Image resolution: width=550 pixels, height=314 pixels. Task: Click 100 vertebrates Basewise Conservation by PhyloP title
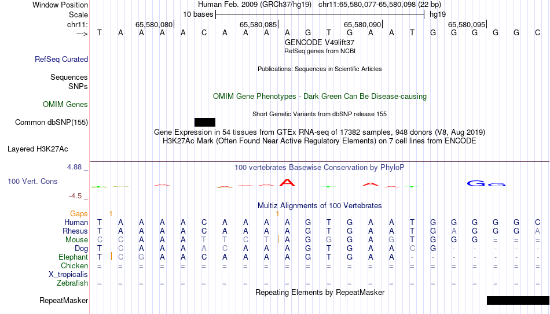tap(320, 168)
